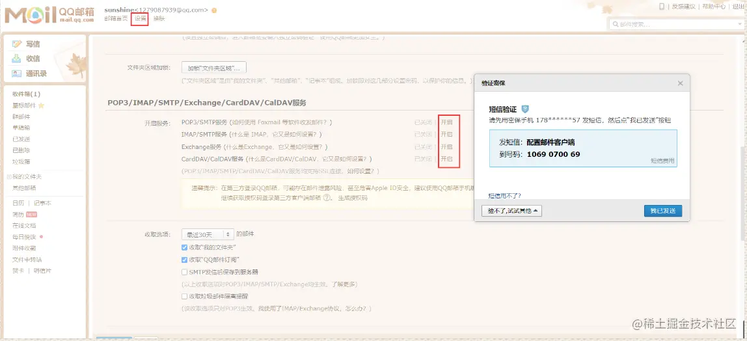Click 开启 for POP3/SMTP服务
Image resolution: width=747 pixels, height=341 pixels.
click(446, 122)
